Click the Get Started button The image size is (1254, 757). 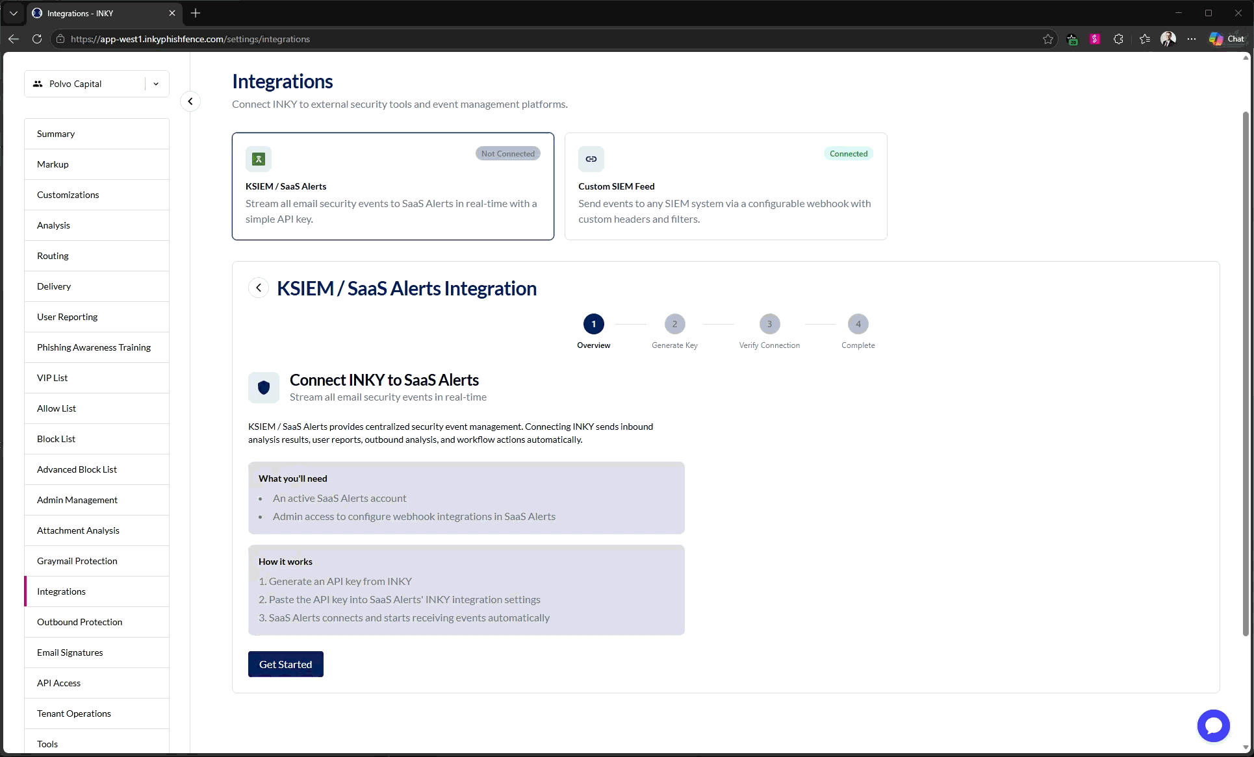tap(286, 664)
